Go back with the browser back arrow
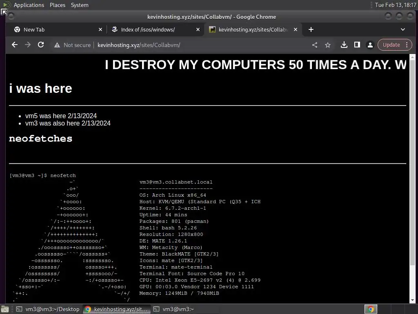This screenshot has height=314, width=418. coord(15,45)
